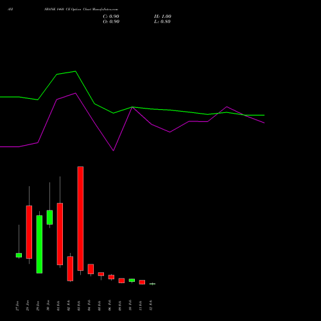Click the red candle above 05 Feb
The width and height of the screenshot is (321, 321).
click(101, 274)
